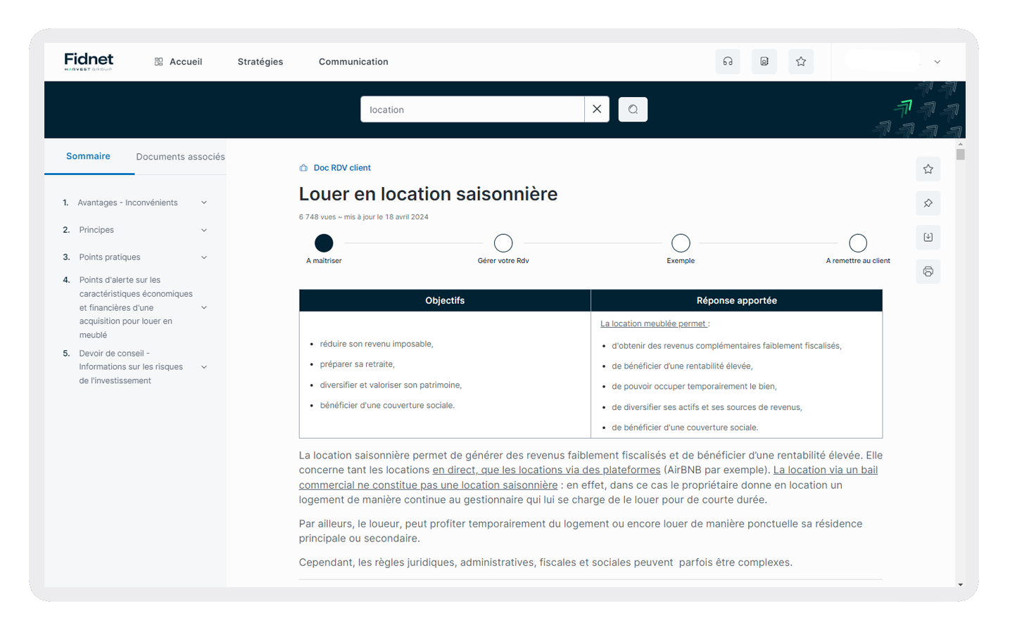
Task: Click 'La location meublée permet' link
Action: [653, 323]
